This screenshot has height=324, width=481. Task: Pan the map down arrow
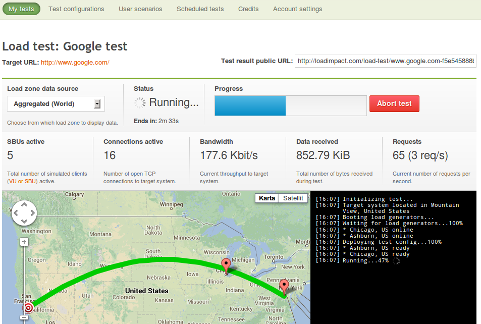click(x=24, y=221)
